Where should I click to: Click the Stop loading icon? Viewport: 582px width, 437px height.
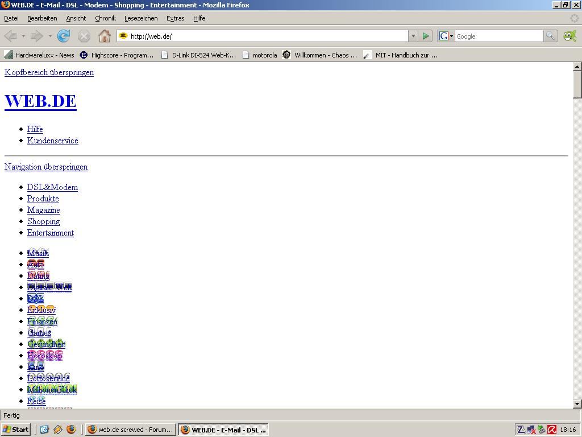pos(84,36)
